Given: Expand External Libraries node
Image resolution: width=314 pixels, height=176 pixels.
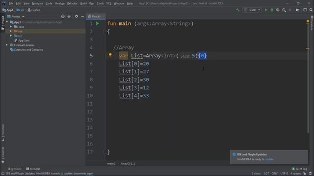Looking at the screenshot, I should pyautogui.click(x=7, y=45).
